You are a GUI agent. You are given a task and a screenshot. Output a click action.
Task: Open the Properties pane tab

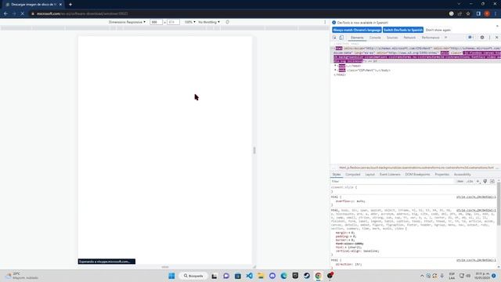(x=442, y=174)
